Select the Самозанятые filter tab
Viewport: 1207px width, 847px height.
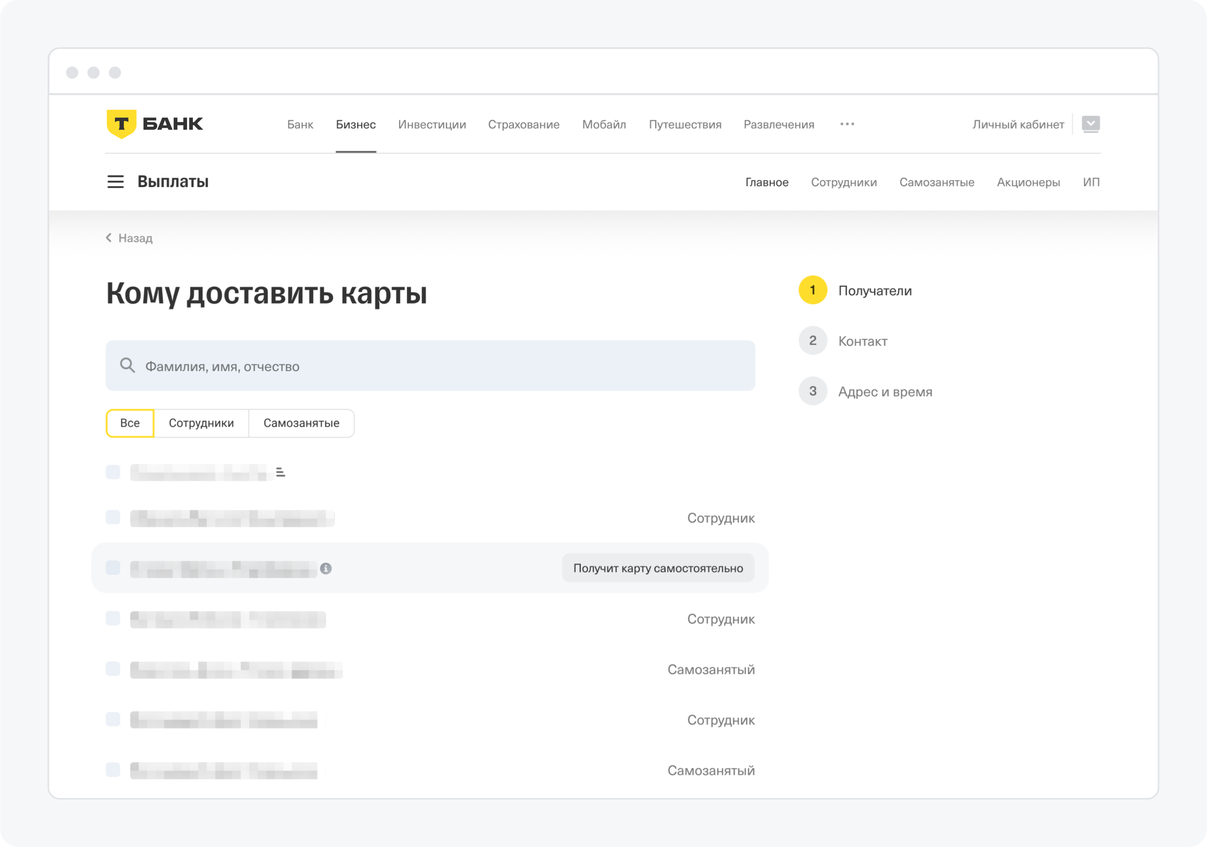click(x=301, y=423)
